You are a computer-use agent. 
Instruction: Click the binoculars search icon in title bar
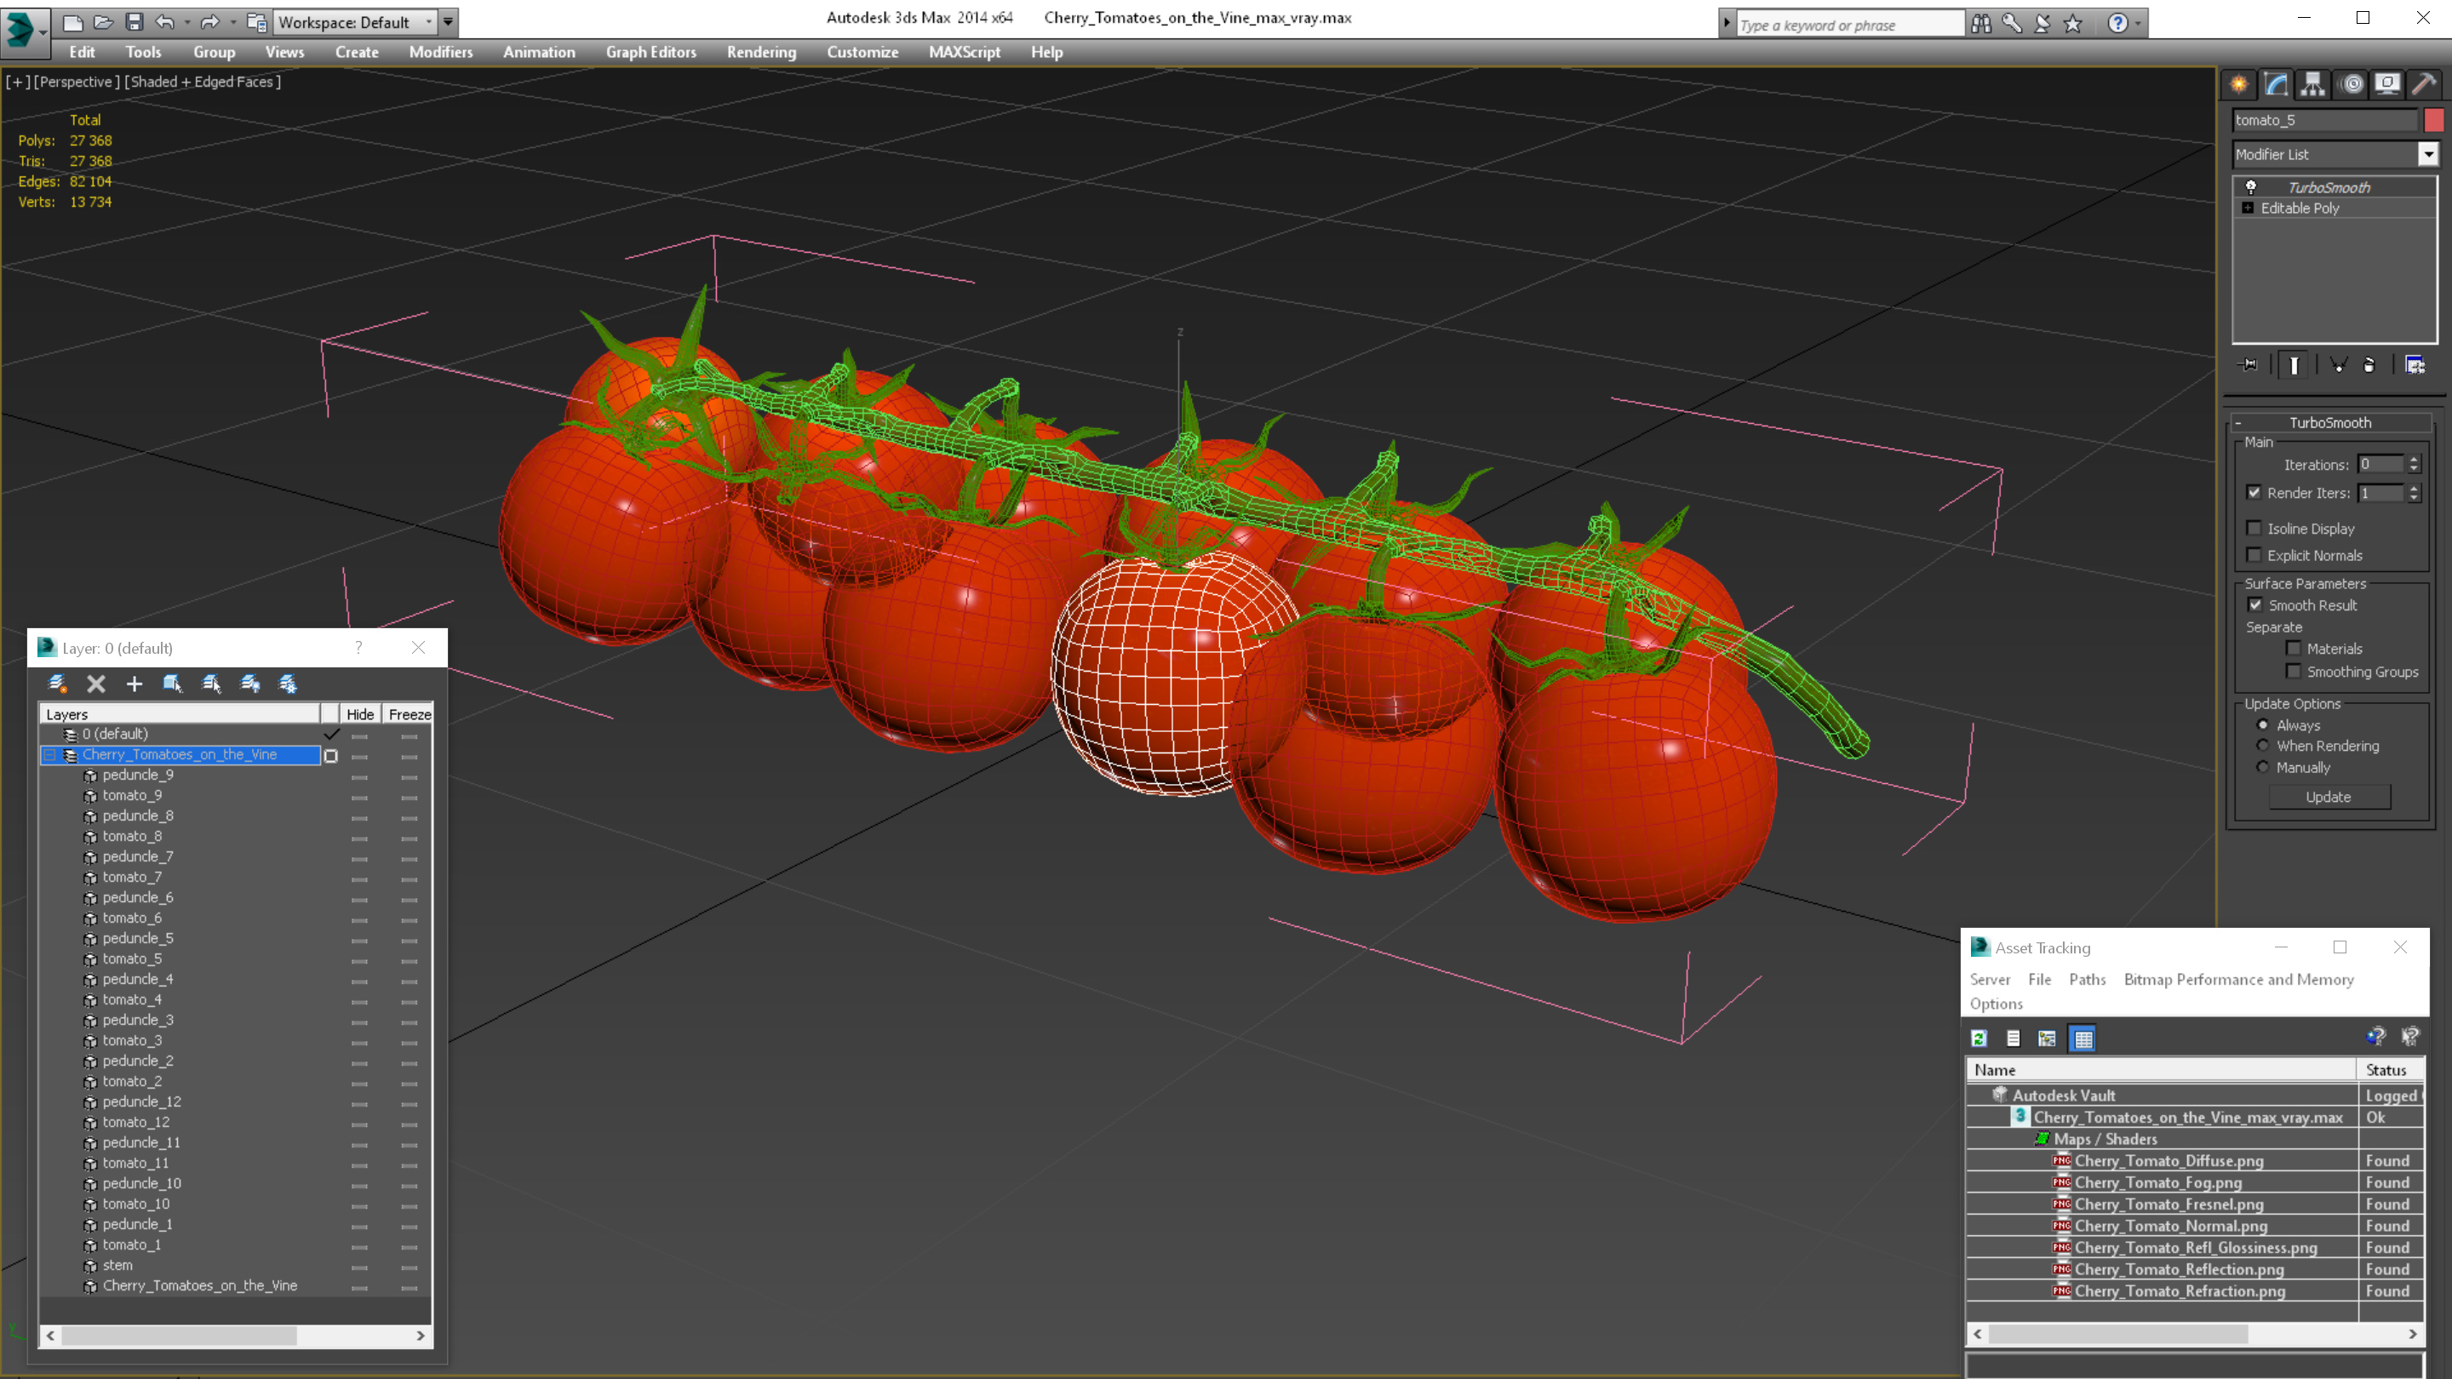click(x=1982, y=23)
